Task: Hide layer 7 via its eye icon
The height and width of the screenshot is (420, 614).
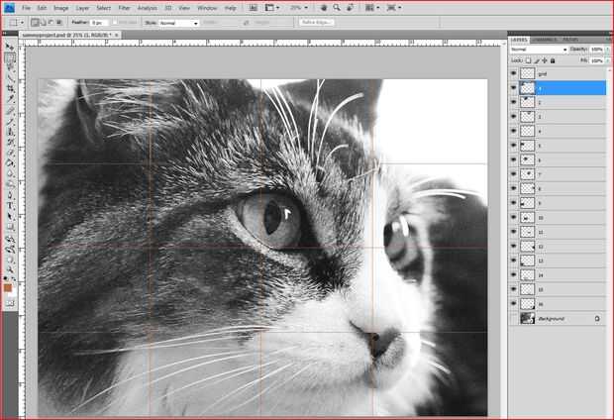Action: pyautogui.click(x=514, y=174)
